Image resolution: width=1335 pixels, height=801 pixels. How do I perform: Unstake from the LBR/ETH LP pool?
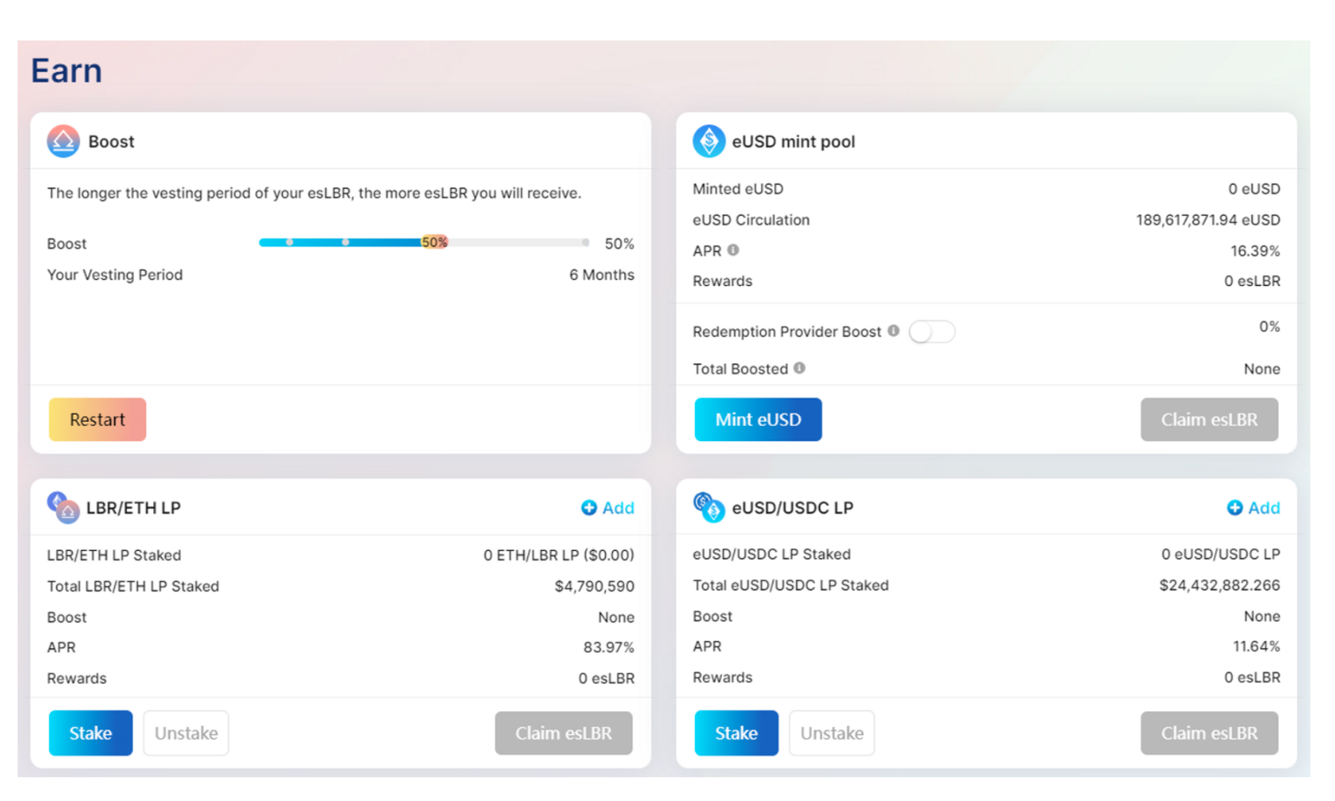[186, 733]
